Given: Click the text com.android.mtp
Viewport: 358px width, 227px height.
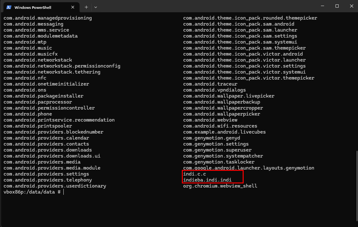Looking at the screenshot, I should pos(25,42).
